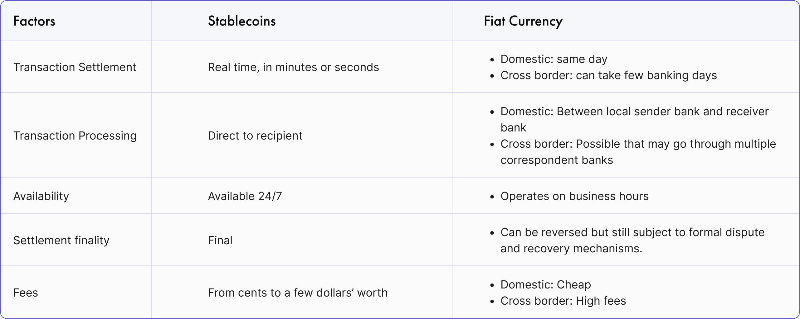800x319 pixels.
Task: Click the 'Available 24/7' cell
Action: tap(245, 196)
